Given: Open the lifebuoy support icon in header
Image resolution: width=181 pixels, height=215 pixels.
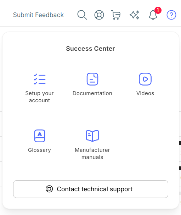Looking at the screenshot, I should pos(99,15).
